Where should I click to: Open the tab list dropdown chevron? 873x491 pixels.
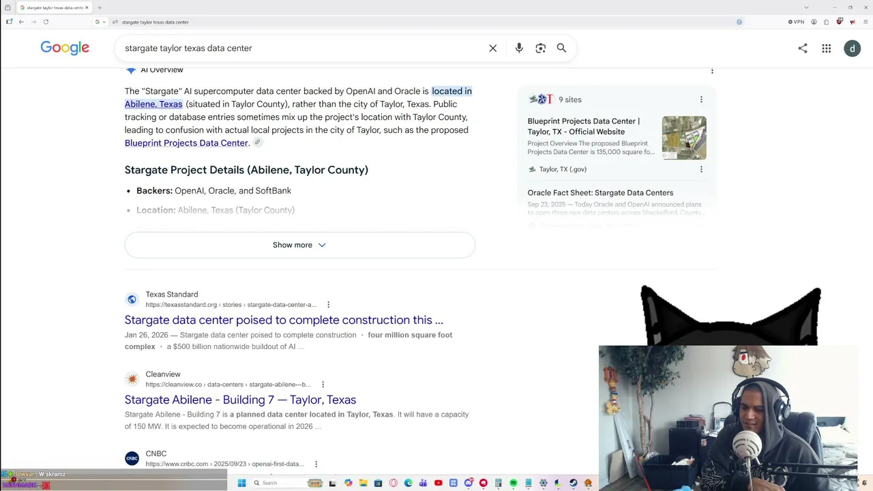[806, 8]
